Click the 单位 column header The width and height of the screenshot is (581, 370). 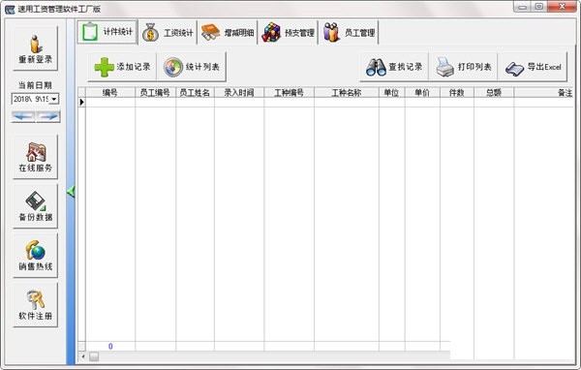(391, 93)
